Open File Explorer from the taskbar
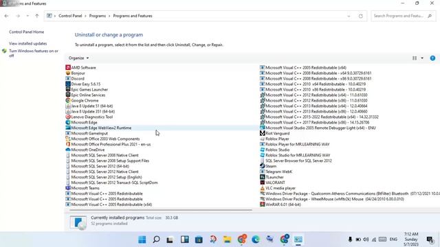Screen dimensions: 440x247 [x=227, y=239]
